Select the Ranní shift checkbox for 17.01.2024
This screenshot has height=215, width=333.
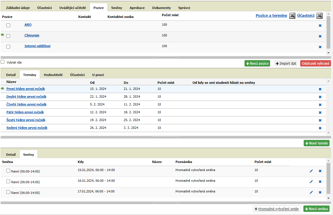8,192
